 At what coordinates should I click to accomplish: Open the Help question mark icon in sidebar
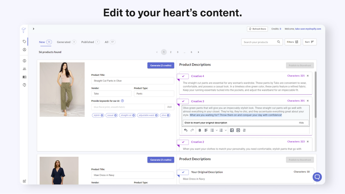click(x=24, y=85)
